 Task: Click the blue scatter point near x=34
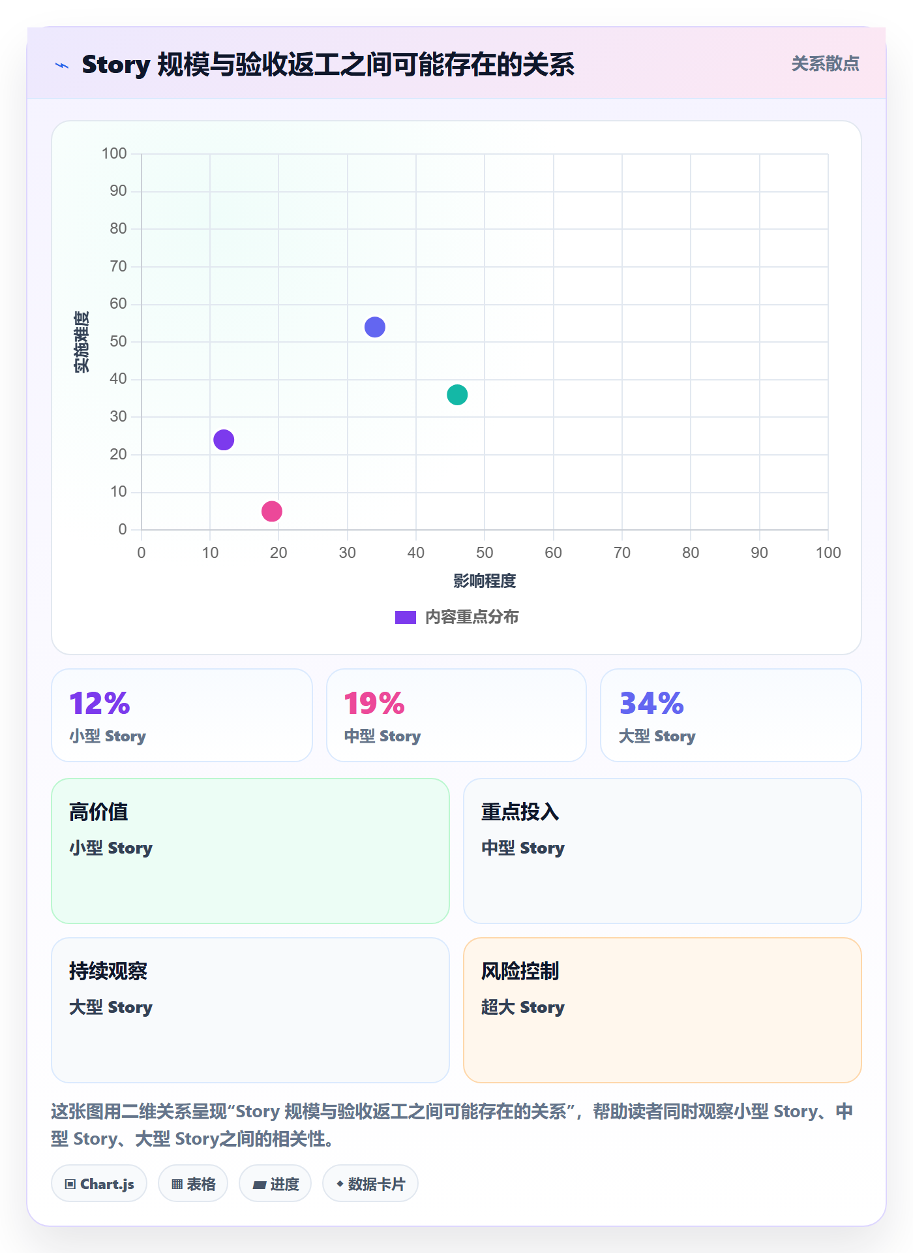[x=375, y=327]
